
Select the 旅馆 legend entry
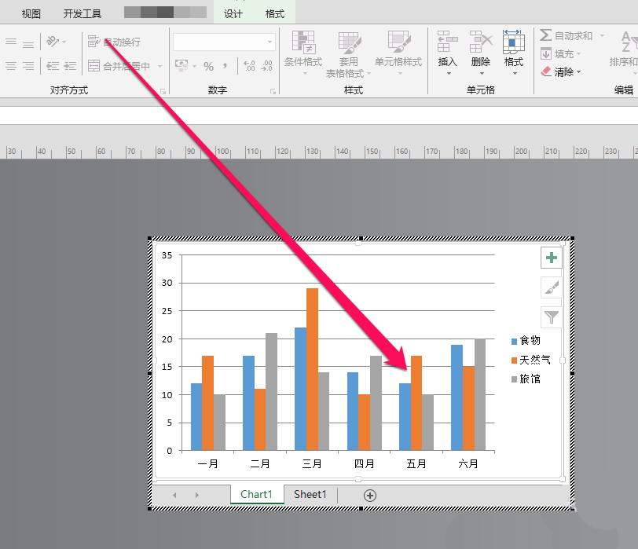526,379
